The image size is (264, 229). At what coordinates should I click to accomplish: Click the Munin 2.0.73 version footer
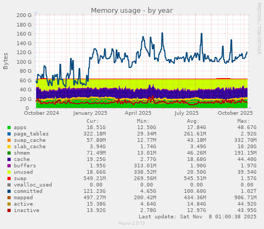click(x=132, y=223)
